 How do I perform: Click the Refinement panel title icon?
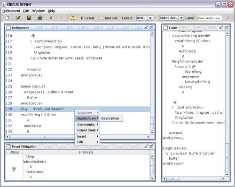point(8,28)
